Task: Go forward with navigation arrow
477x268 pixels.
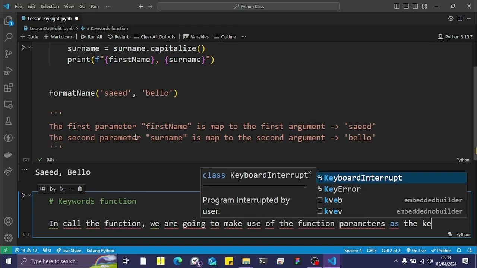Action: pyautogui.click(x=150, y=6)
